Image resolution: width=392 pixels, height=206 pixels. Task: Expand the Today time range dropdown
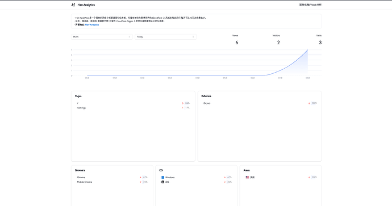165,37
